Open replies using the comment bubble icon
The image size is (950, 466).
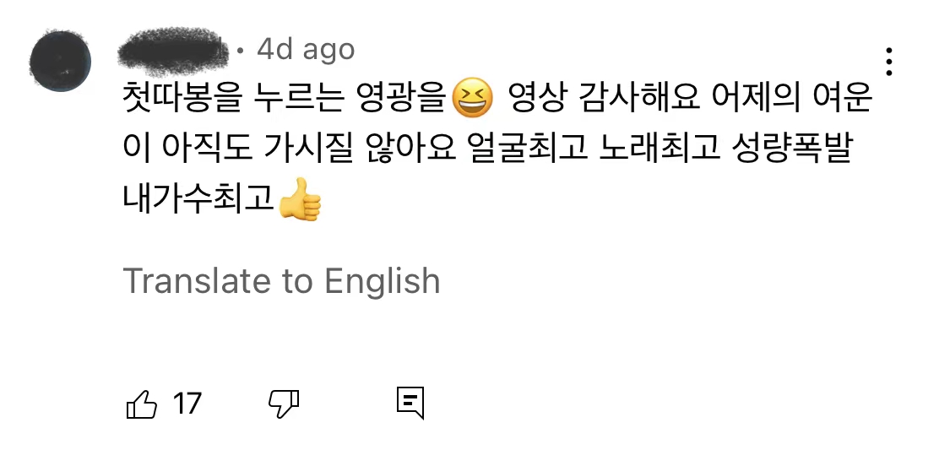(410, 404)
